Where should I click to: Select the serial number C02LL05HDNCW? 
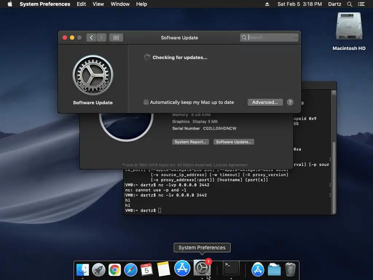click(x=220, y=128)
